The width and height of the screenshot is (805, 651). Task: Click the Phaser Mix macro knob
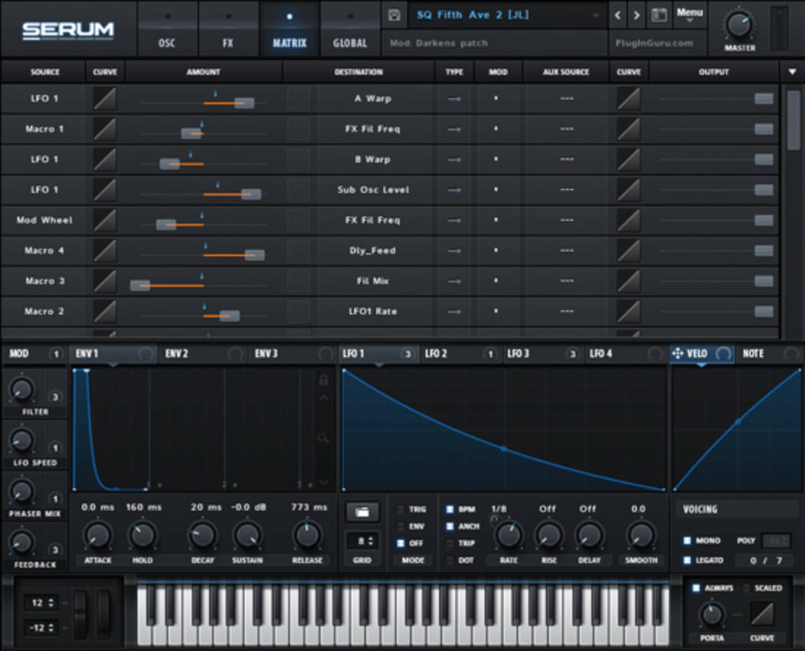pyautogui.click(x=21, y=492)
